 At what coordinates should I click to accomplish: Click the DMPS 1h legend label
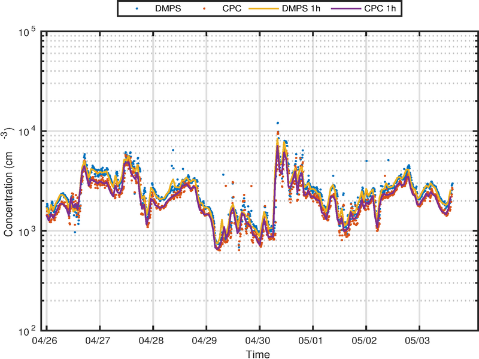tap(301, 8)
